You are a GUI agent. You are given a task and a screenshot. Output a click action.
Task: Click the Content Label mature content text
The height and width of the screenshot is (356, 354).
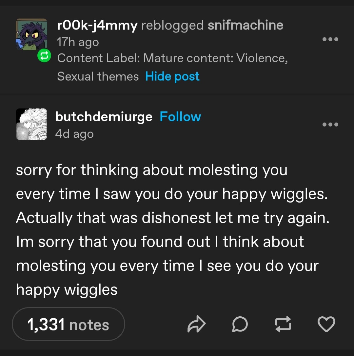(x=172, y=58)
